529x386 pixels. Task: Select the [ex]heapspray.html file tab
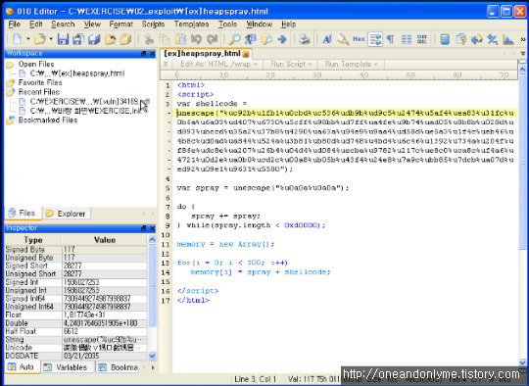pyautogui.click(x=206, y=54)
